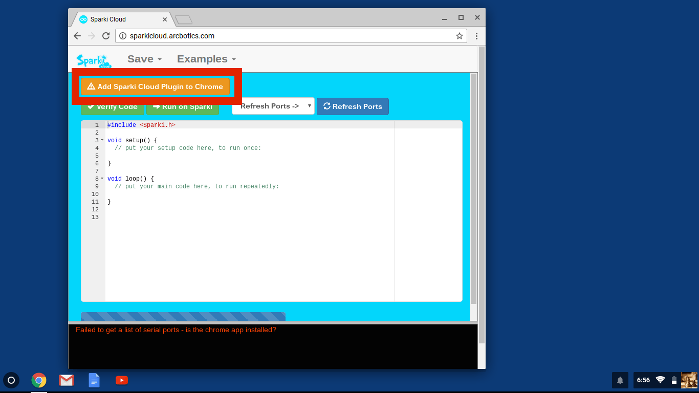Click the void loop() { line
The image size is (699, 393).
[130, 179]
